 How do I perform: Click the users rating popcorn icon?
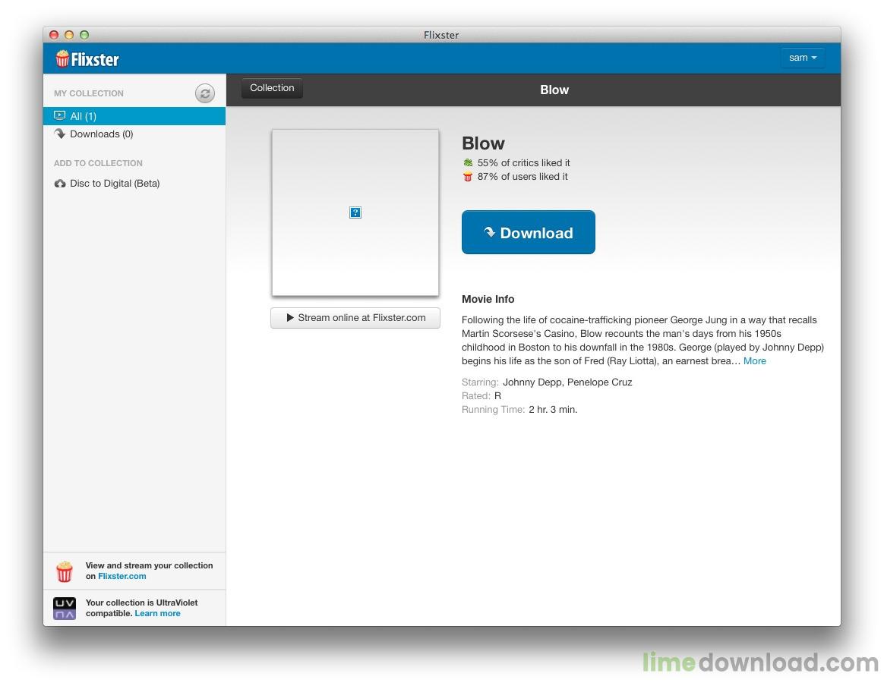[468, 177]
